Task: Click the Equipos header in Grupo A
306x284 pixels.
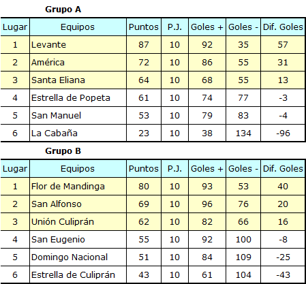Action: (x=78, y=27)
